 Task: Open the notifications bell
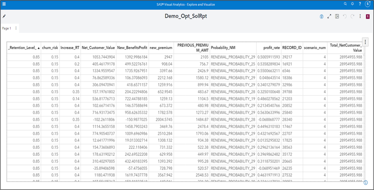click(x=352, y=4)
